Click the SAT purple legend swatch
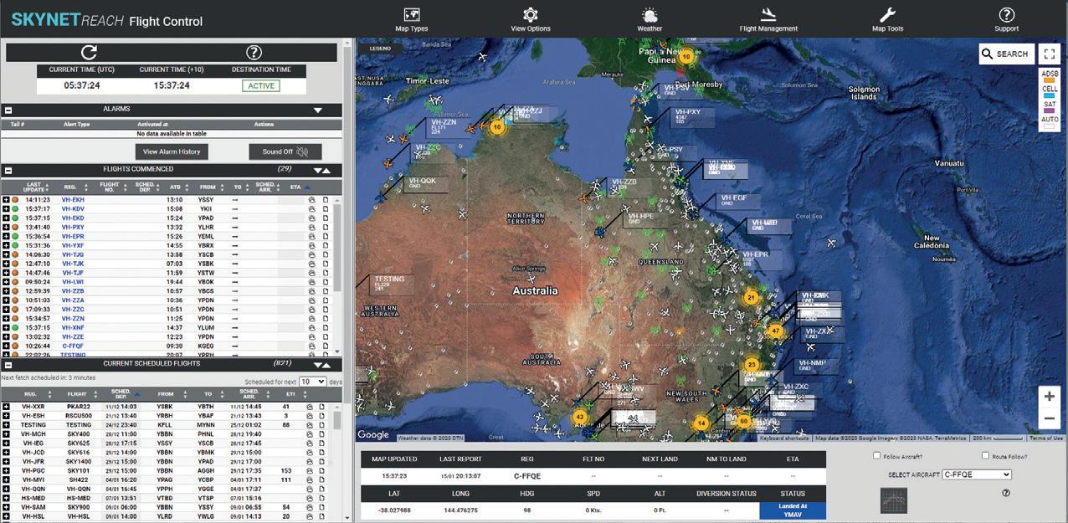1068x523 pixels. [x=1050, y=111]
